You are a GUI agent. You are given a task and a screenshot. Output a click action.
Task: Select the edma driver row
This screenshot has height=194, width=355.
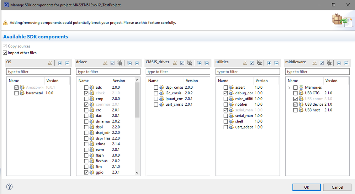click(x=106, y=144)
